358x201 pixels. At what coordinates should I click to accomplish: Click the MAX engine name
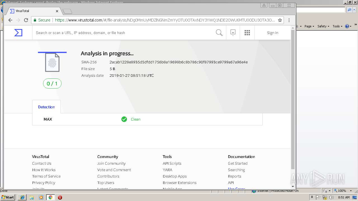pos(48,119)
